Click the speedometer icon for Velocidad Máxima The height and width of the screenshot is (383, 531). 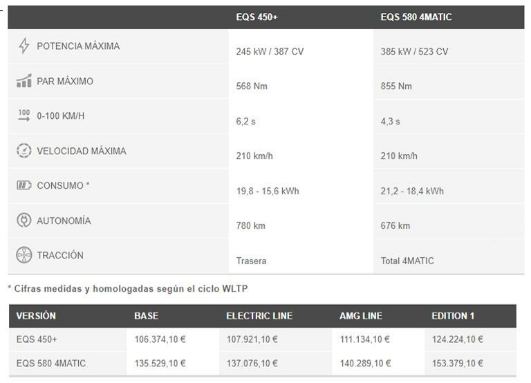24,151
